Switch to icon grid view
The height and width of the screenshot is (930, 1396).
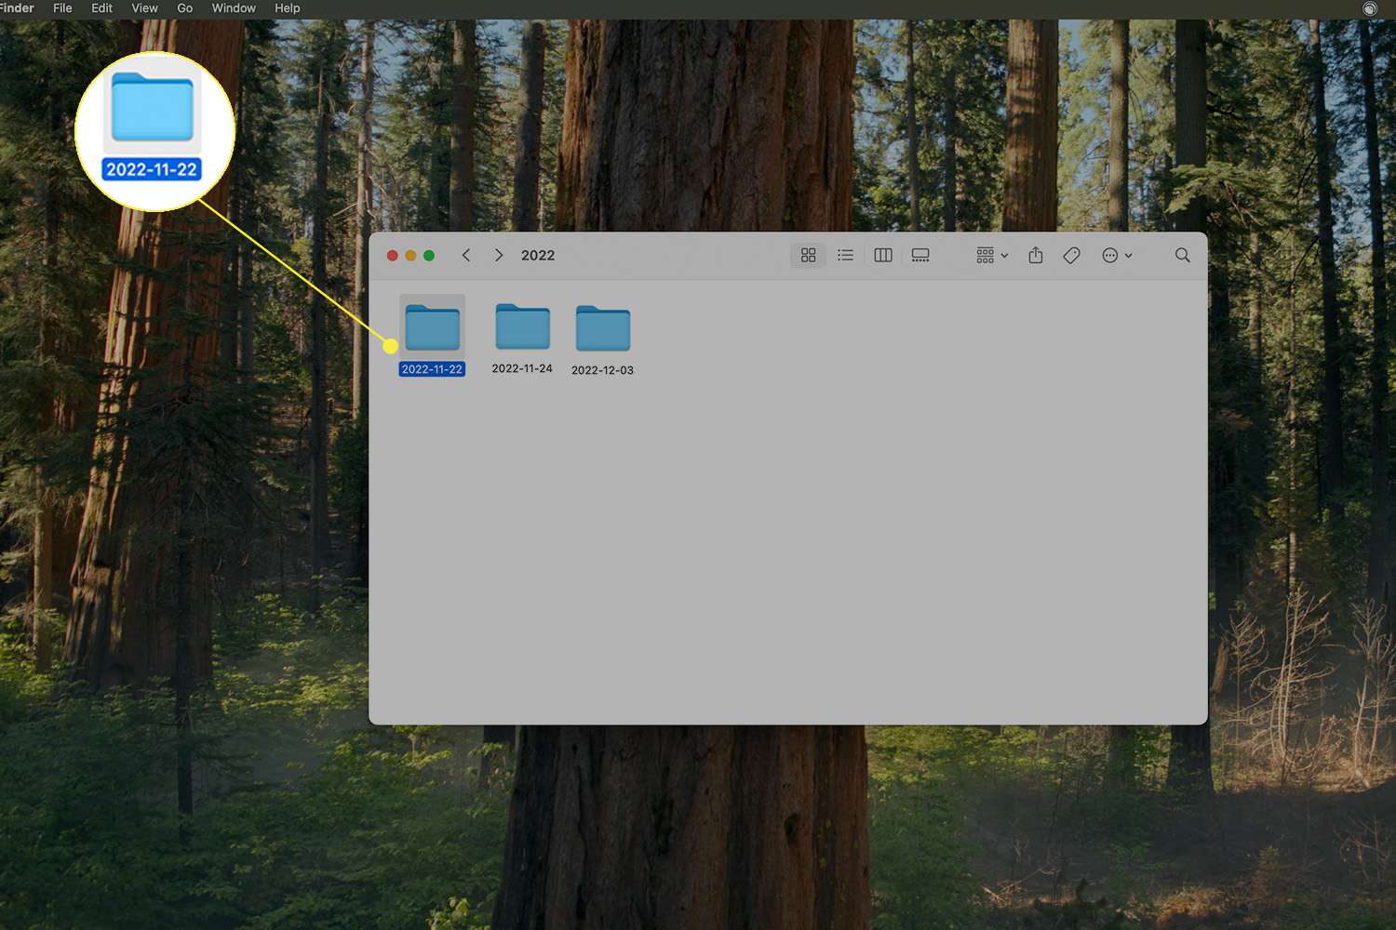tap(808, 256)
